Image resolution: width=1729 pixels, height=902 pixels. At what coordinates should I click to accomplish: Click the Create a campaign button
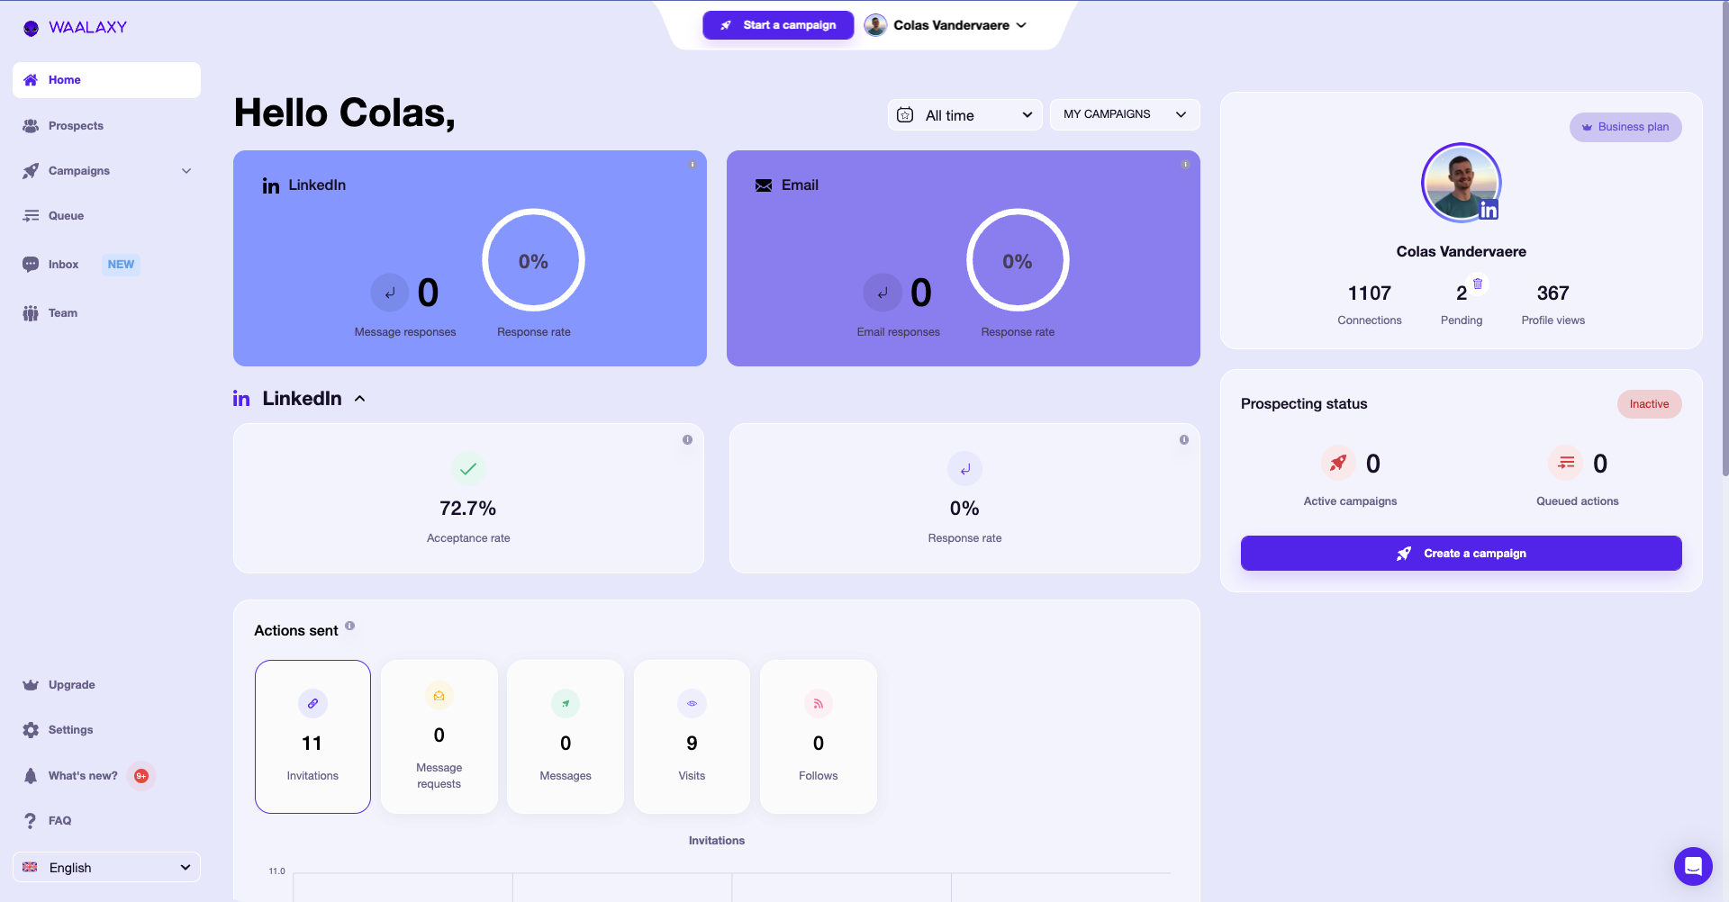1461,554
